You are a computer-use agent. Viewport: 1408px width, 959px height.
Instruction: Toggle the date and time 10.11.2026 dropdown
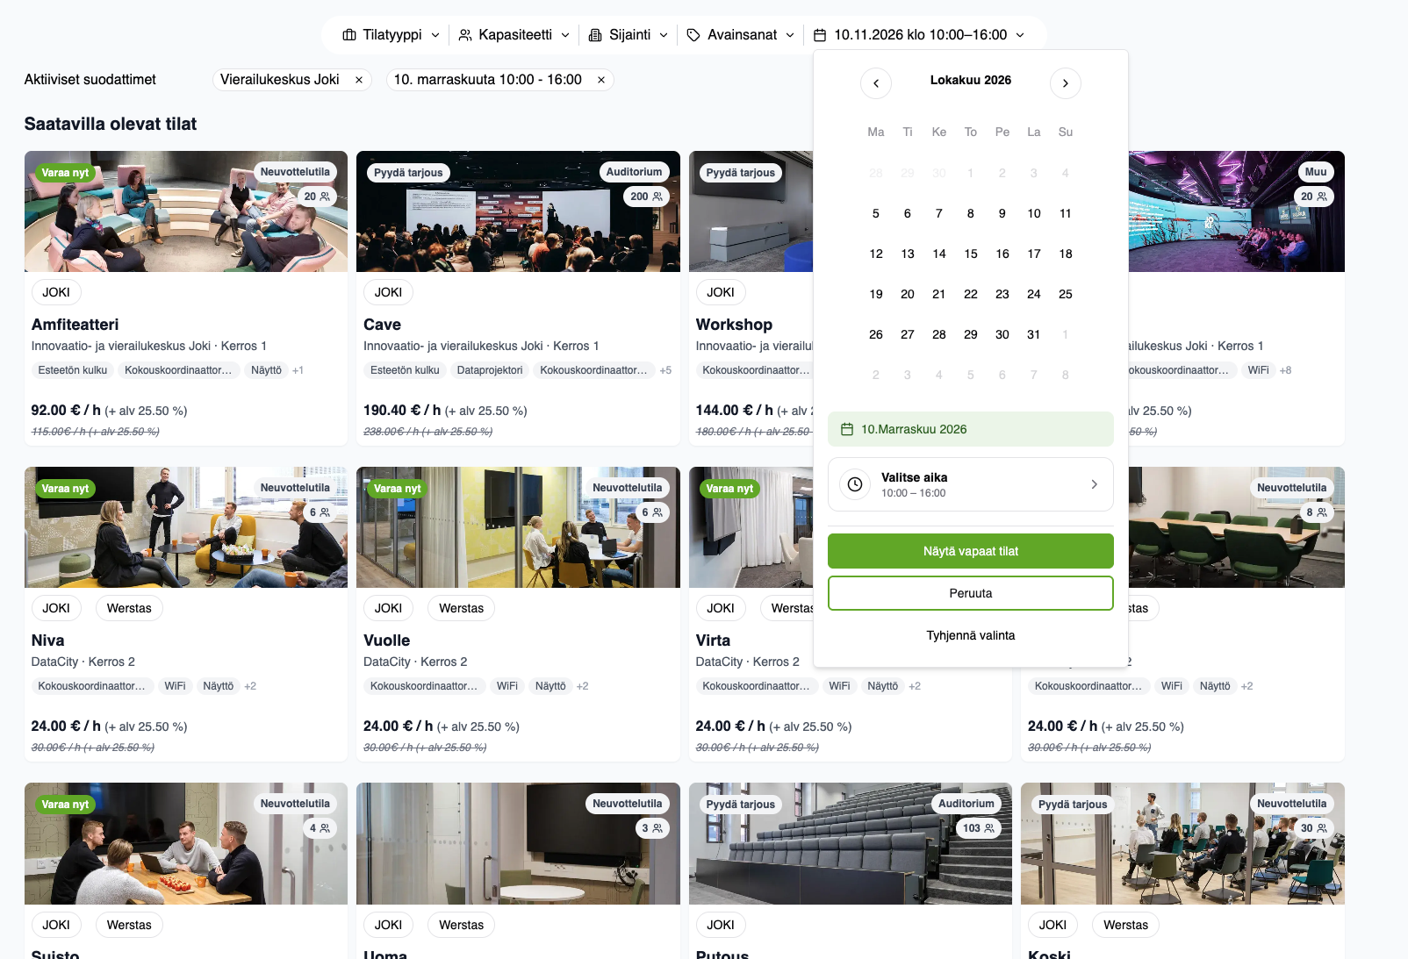pyautogui.click(x=919, y=35)
